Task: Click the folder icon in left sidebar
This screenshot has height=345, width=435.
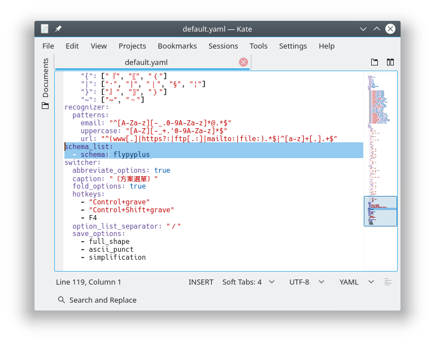Action: pos(46,106)
